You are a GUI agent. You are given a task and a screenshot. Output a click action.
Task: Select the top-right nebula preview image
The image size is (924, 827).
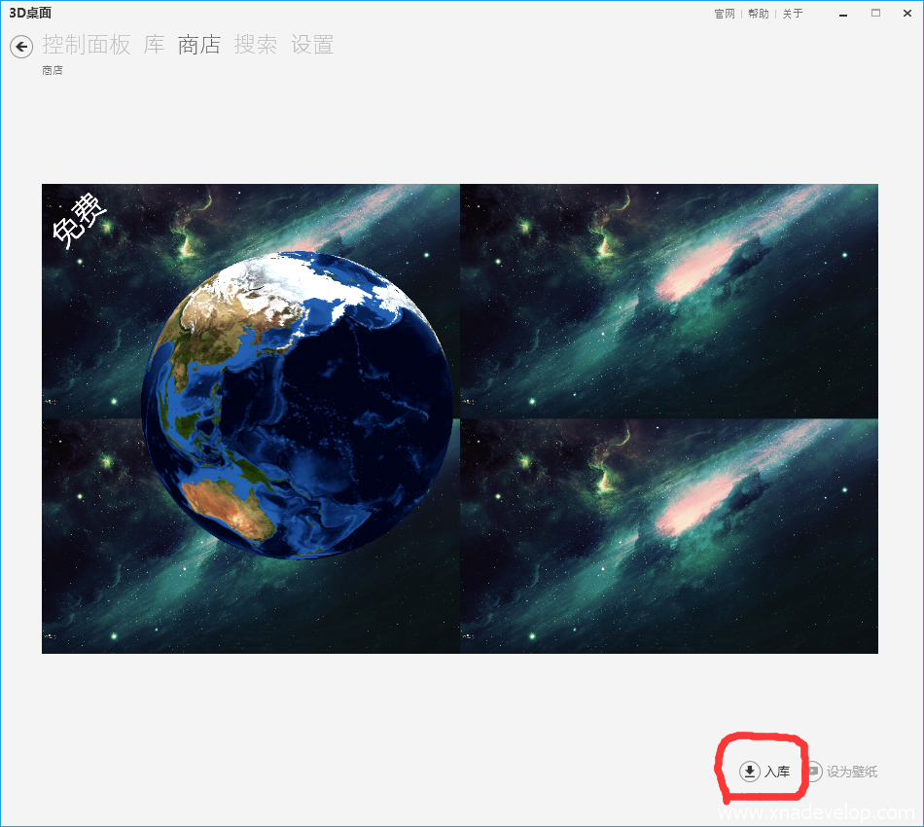click(669, 301)
